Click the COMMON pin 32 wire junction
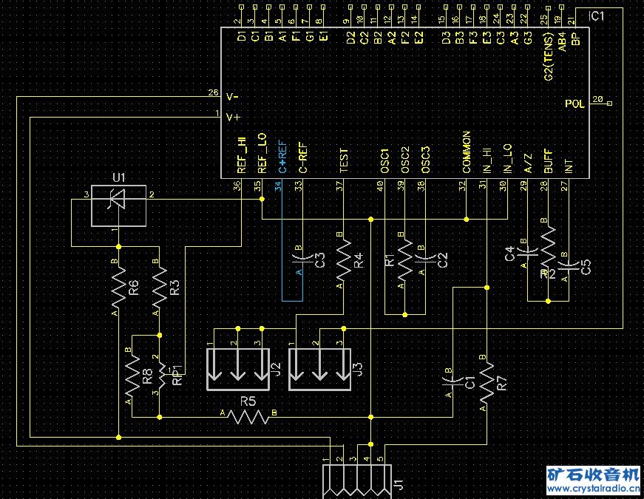Screen dimensions: 644x499 [466, 220]
